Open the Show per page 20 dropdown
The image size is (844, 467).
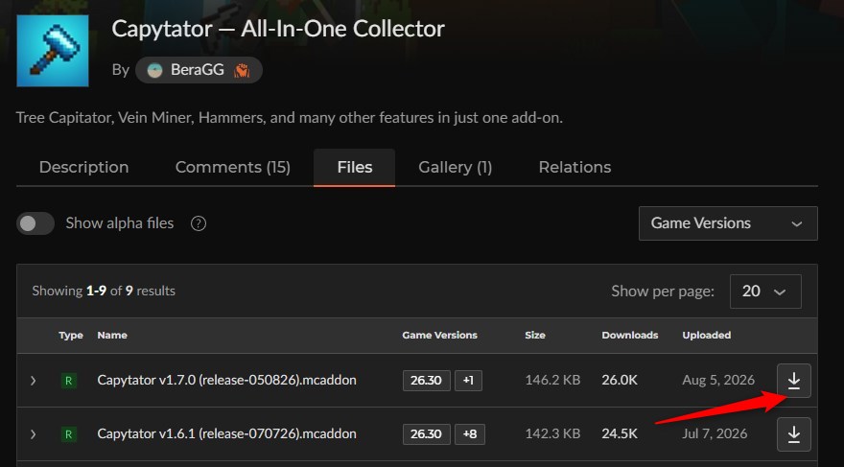click(765, 292)
